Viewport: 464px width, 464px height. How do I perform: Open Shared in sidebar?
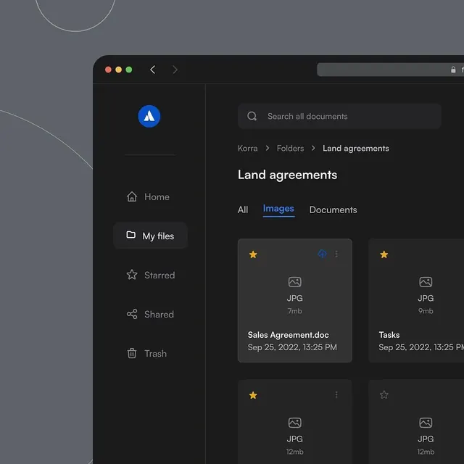pyautogui.click(x=150, y=314)
